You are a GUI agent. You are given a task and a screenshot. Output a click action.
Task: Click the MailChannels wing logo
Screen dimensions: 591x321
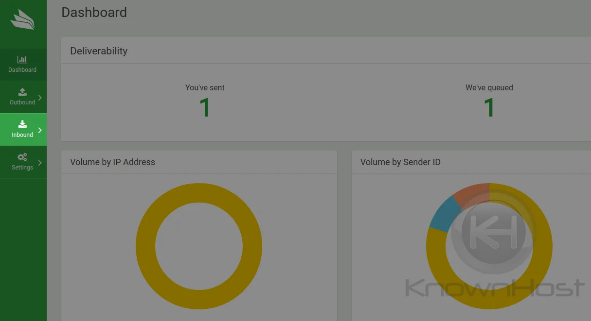click(x=23, y=20)
